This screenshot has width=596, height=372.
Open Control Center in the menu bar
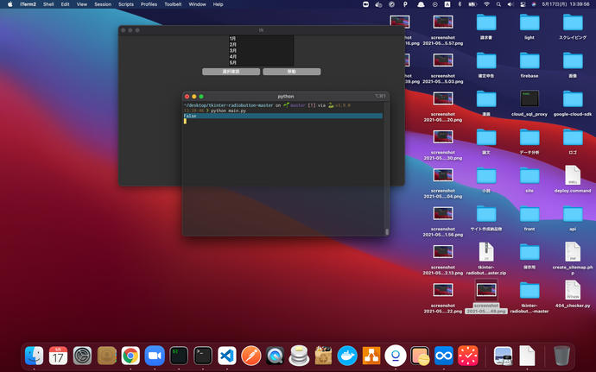pyautogui.click(x=523, y=4)
